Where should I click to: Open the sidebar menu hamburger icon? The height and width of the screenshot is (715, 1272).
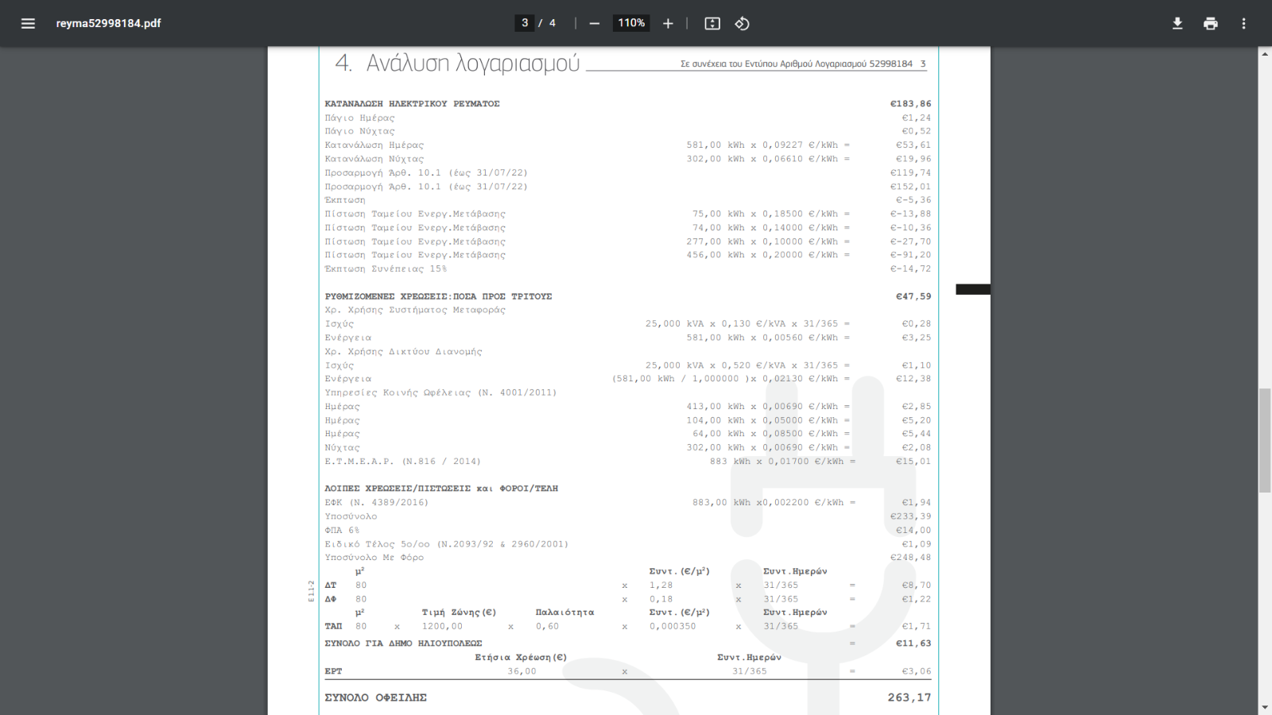(28, 23)
